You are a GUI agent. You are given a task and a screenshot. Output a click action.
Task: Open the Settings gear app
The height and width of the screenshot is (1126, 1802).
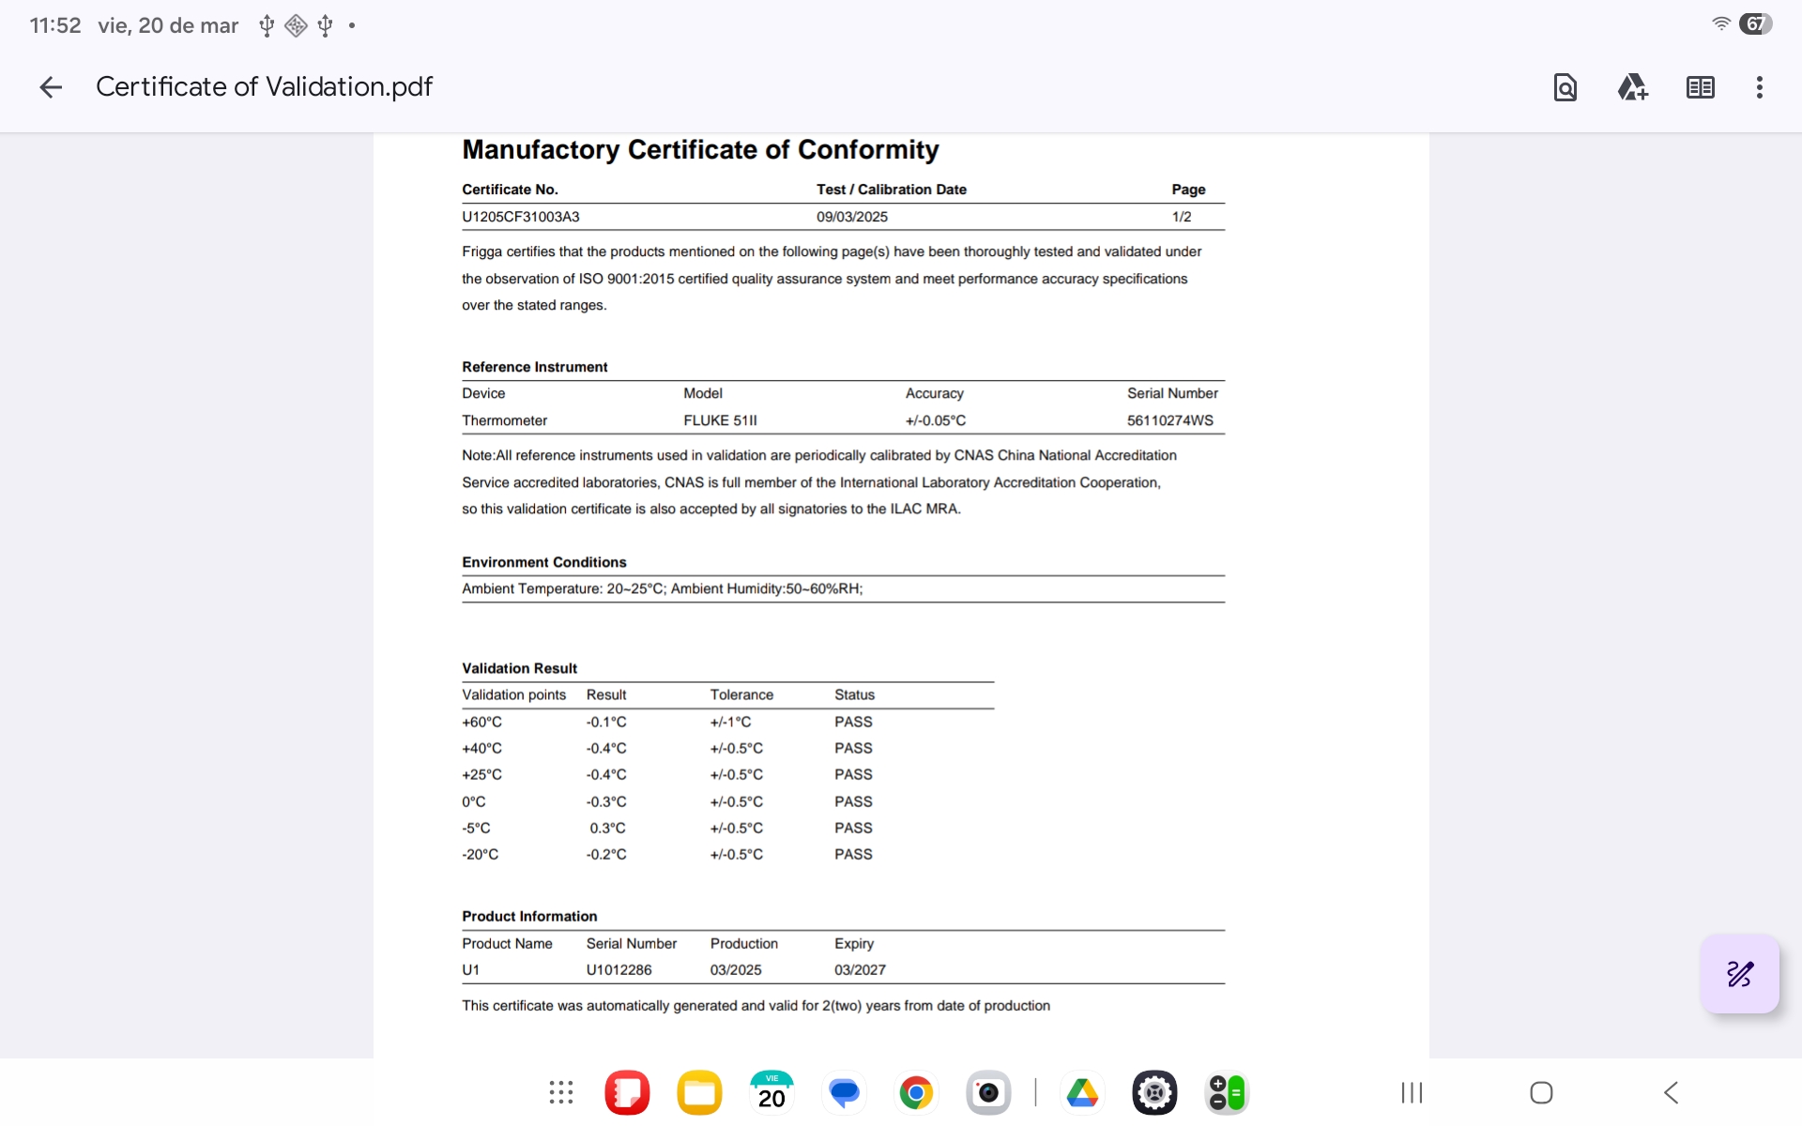(x=1154, y=1092)
